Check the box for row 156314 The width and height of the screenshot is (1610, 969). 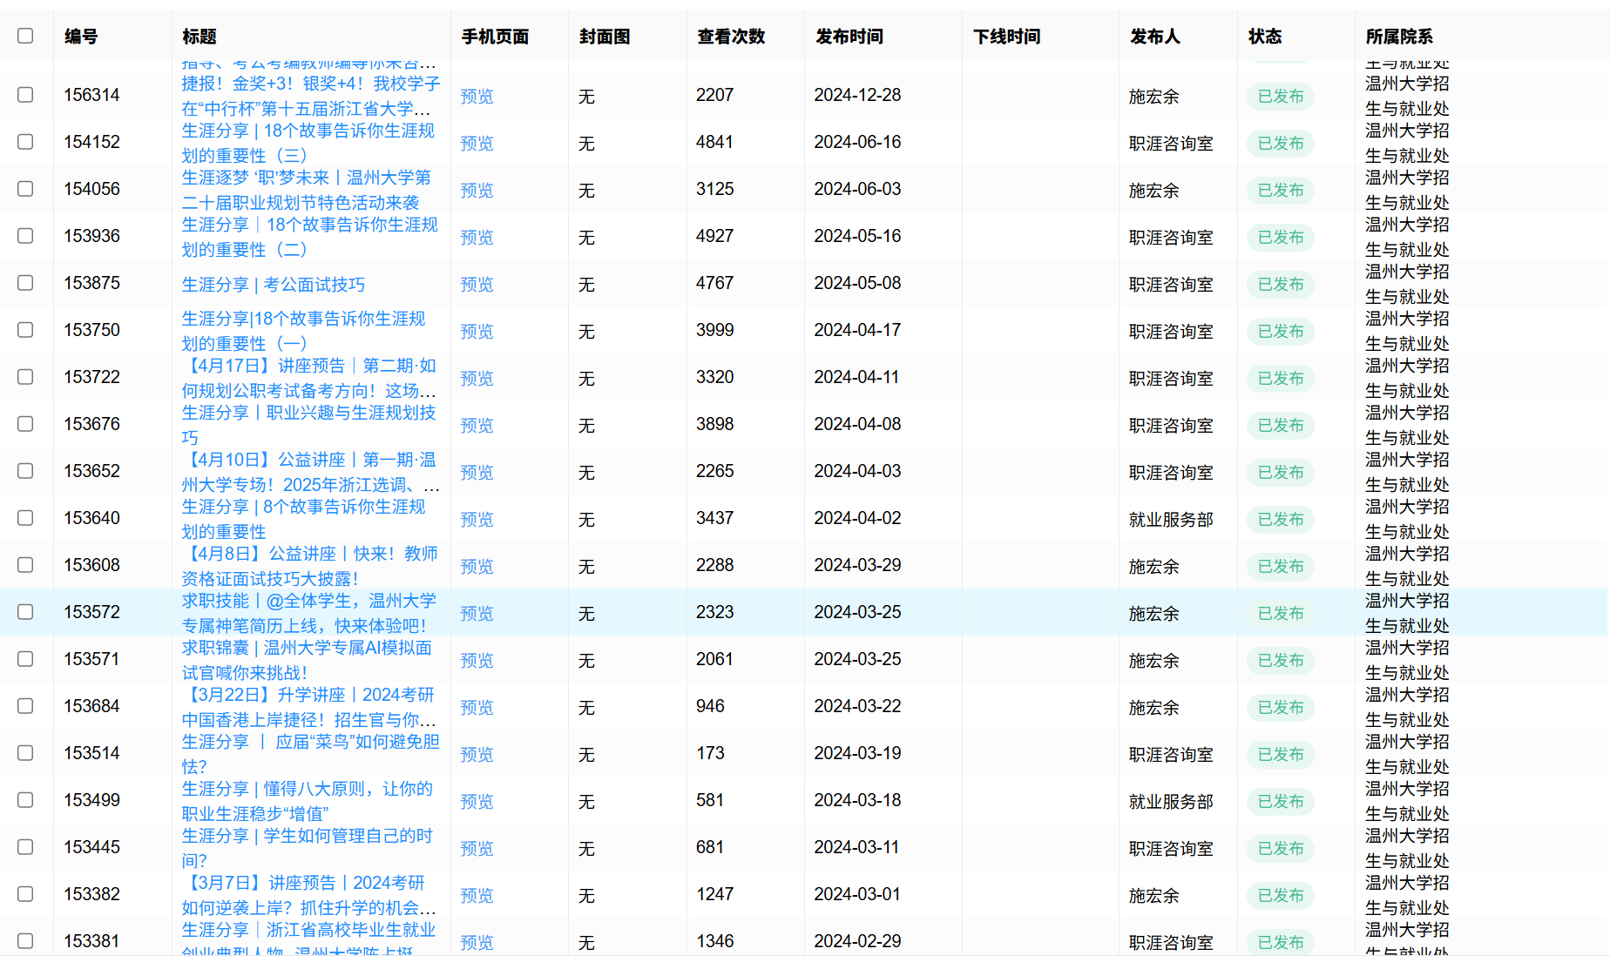pos(25,95)
